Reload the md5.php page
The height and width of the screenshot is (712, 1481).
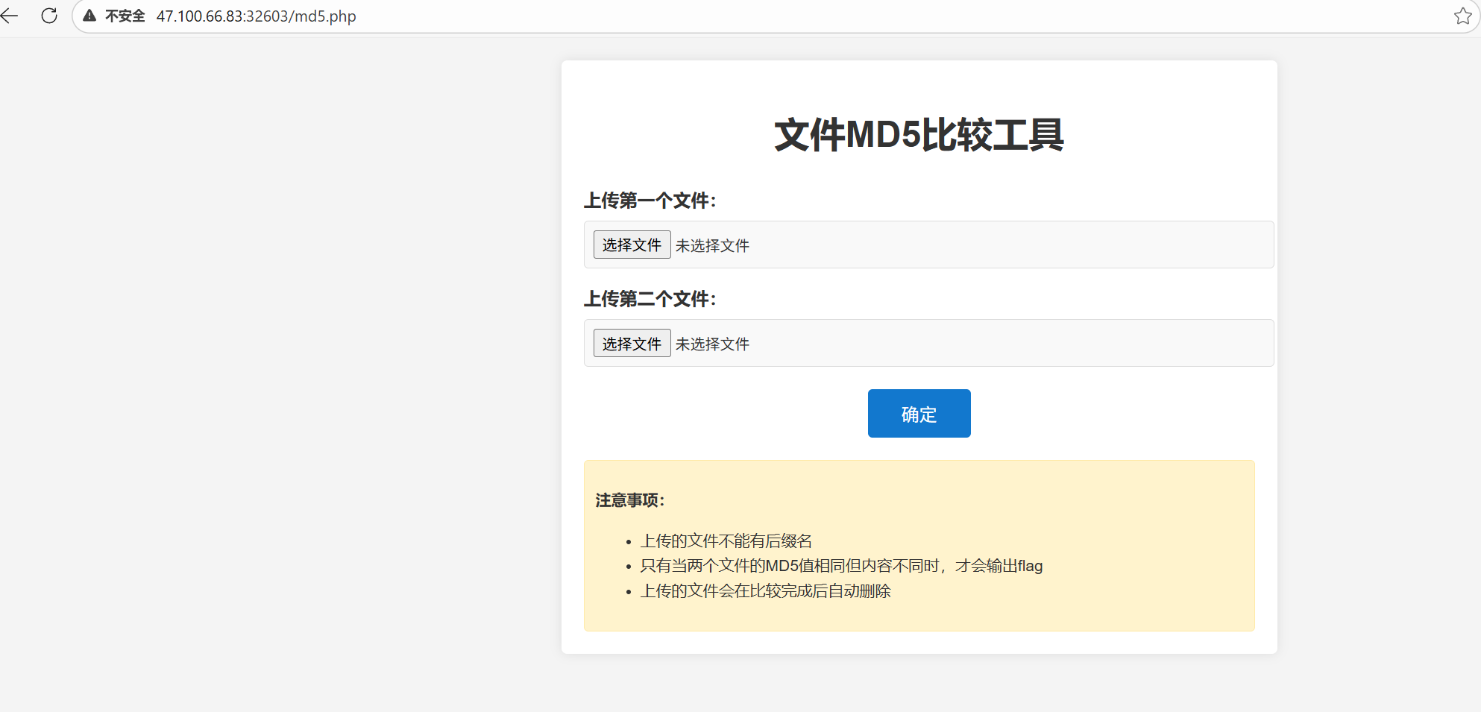click(x=49, y=16)
